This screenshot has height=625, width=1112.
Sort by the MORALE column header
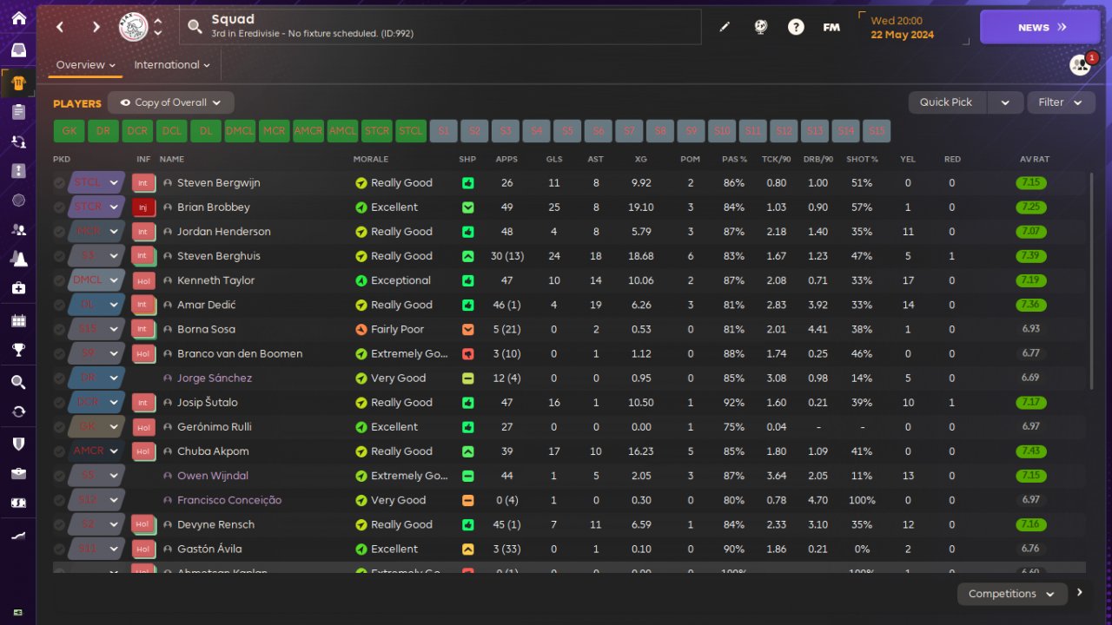[371, 159]
